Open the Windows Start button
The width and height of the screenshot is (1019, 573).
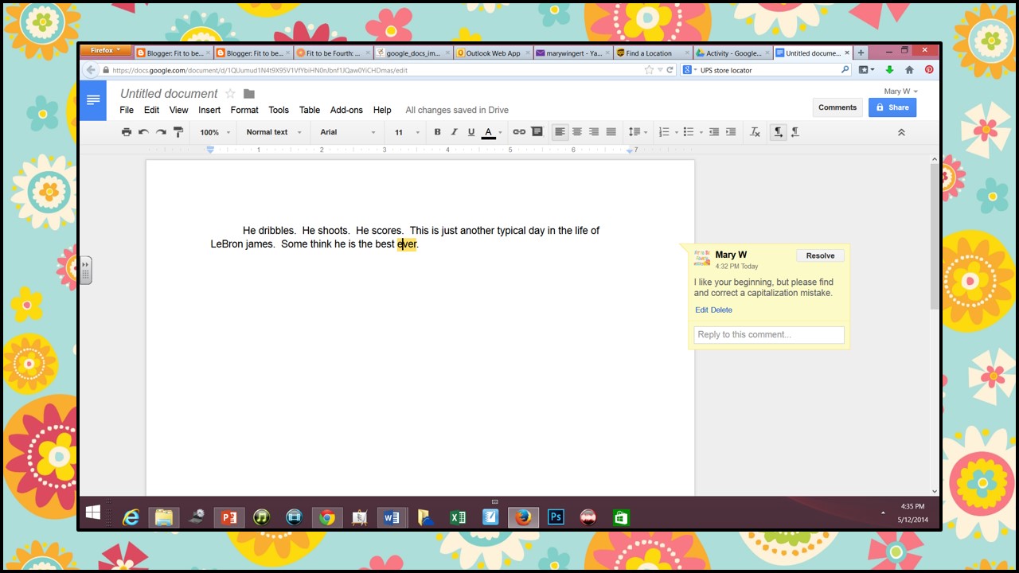coord(93,513)
